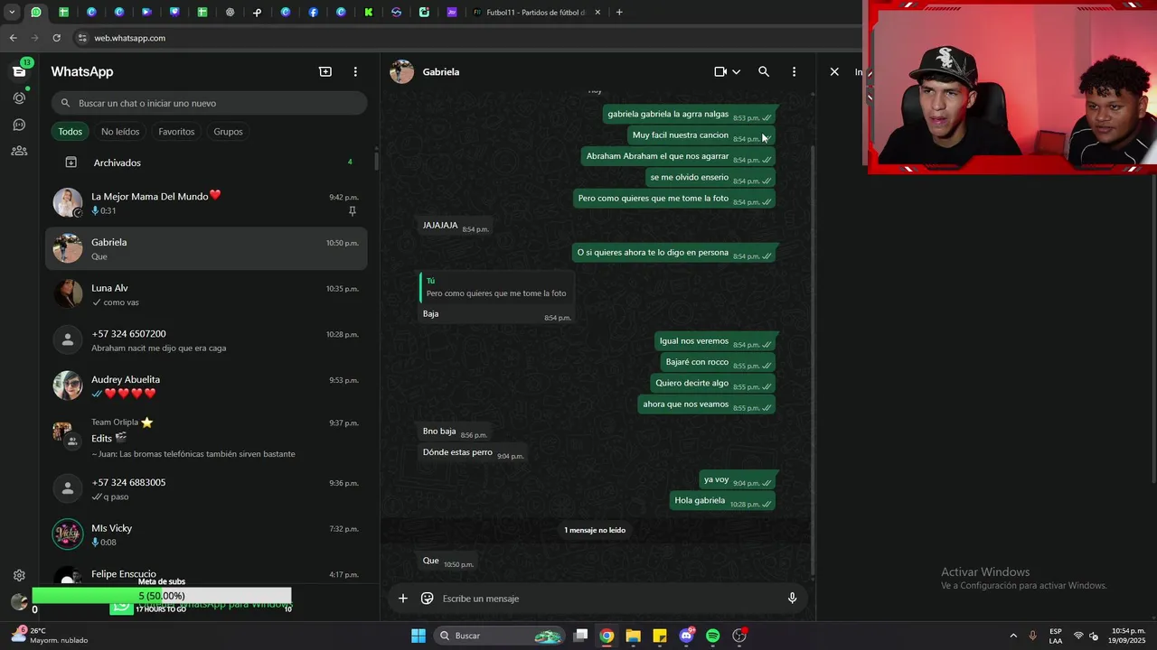Click the 'Quiero decirte algo' message
The height and width of the screenshot is (650, 1157).
pyautogui.click(x=712, y=384)
